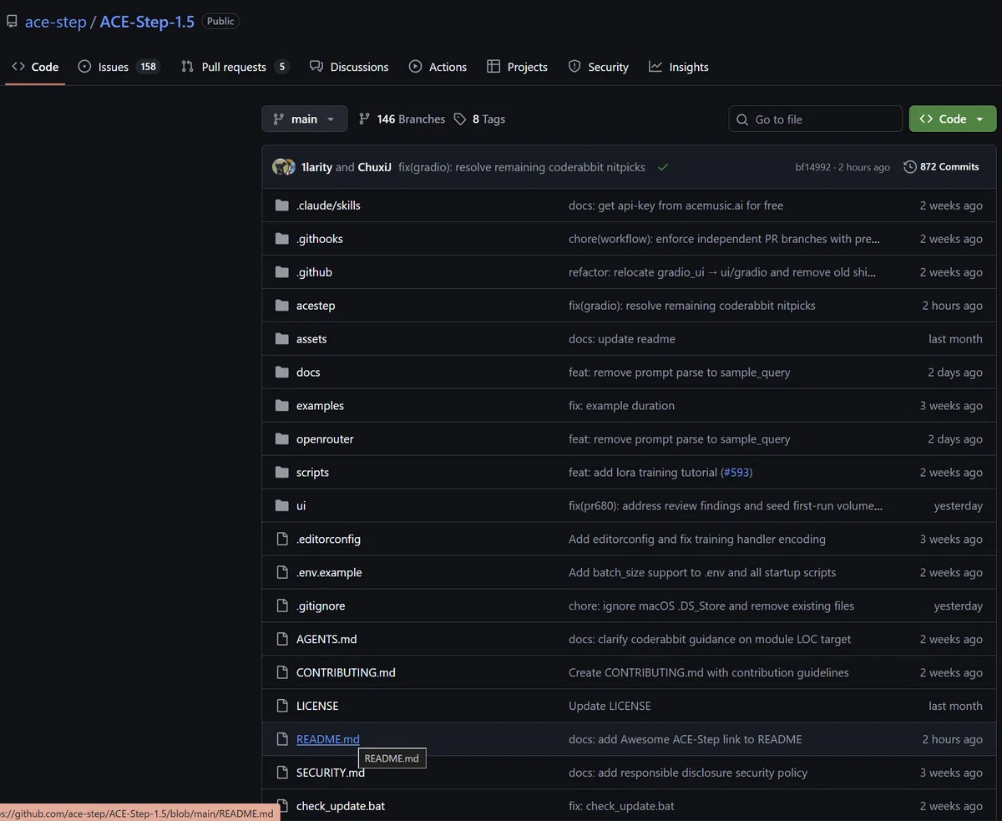Open the README.md file link

click(328, 740)
